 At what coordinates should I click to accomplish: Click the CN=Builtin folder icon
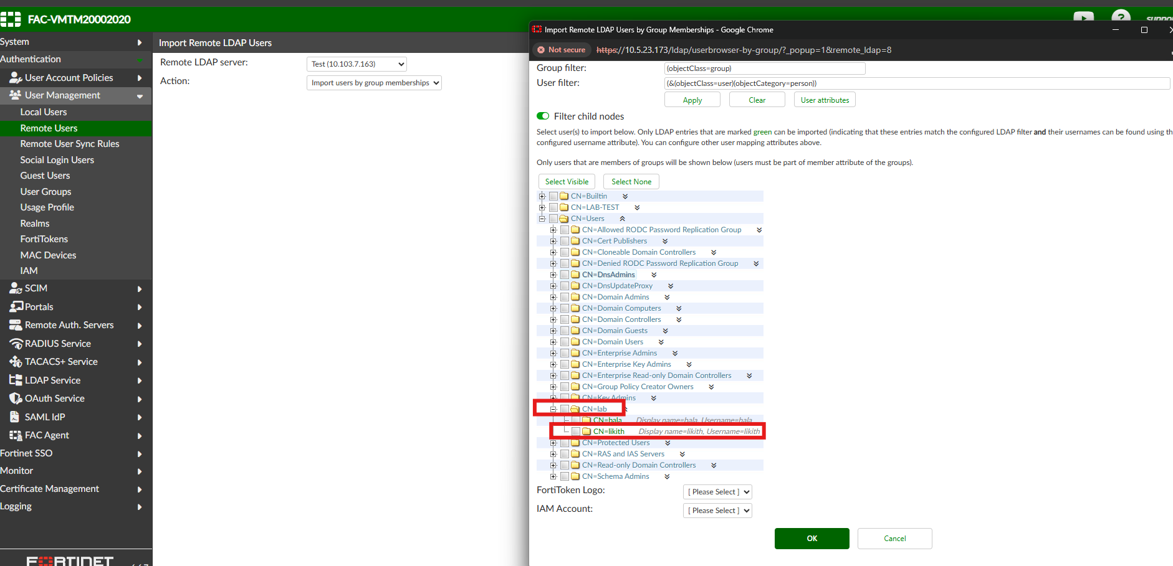[564, 196]
